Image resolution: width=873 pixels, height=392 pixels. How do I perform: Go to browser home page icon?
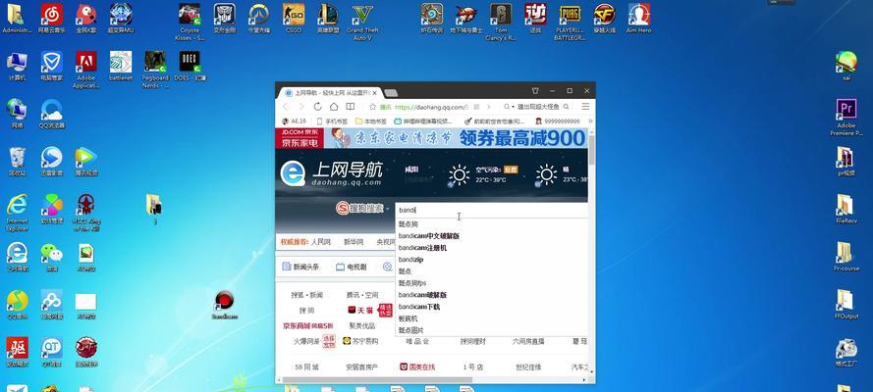click(334, 107)
